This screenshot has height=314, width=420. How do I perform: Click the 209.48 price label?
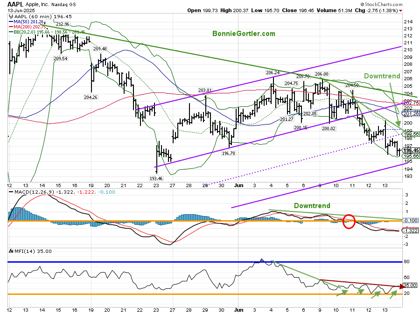(100, 49)
